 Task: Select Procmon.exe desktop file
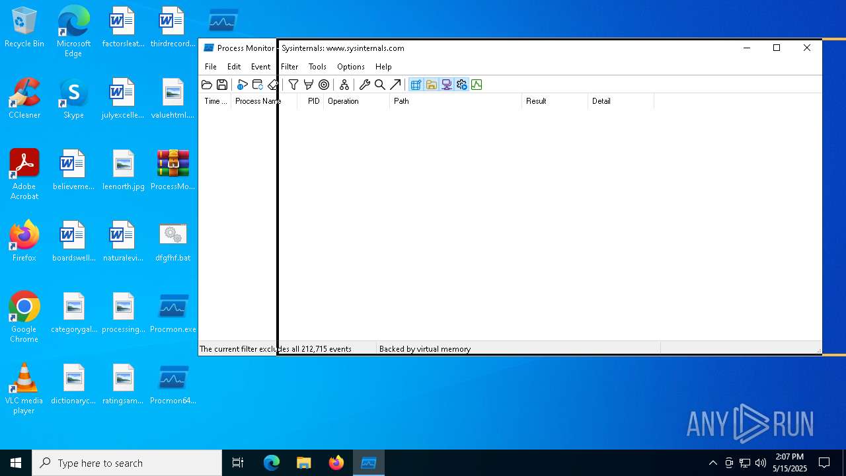pyautogui.click(x=173, y=313)
